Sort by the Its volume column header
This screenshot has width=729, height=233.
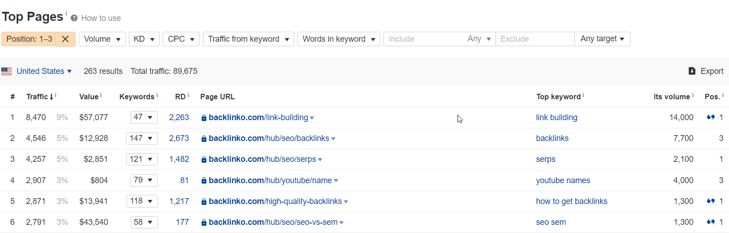(672, 97)
